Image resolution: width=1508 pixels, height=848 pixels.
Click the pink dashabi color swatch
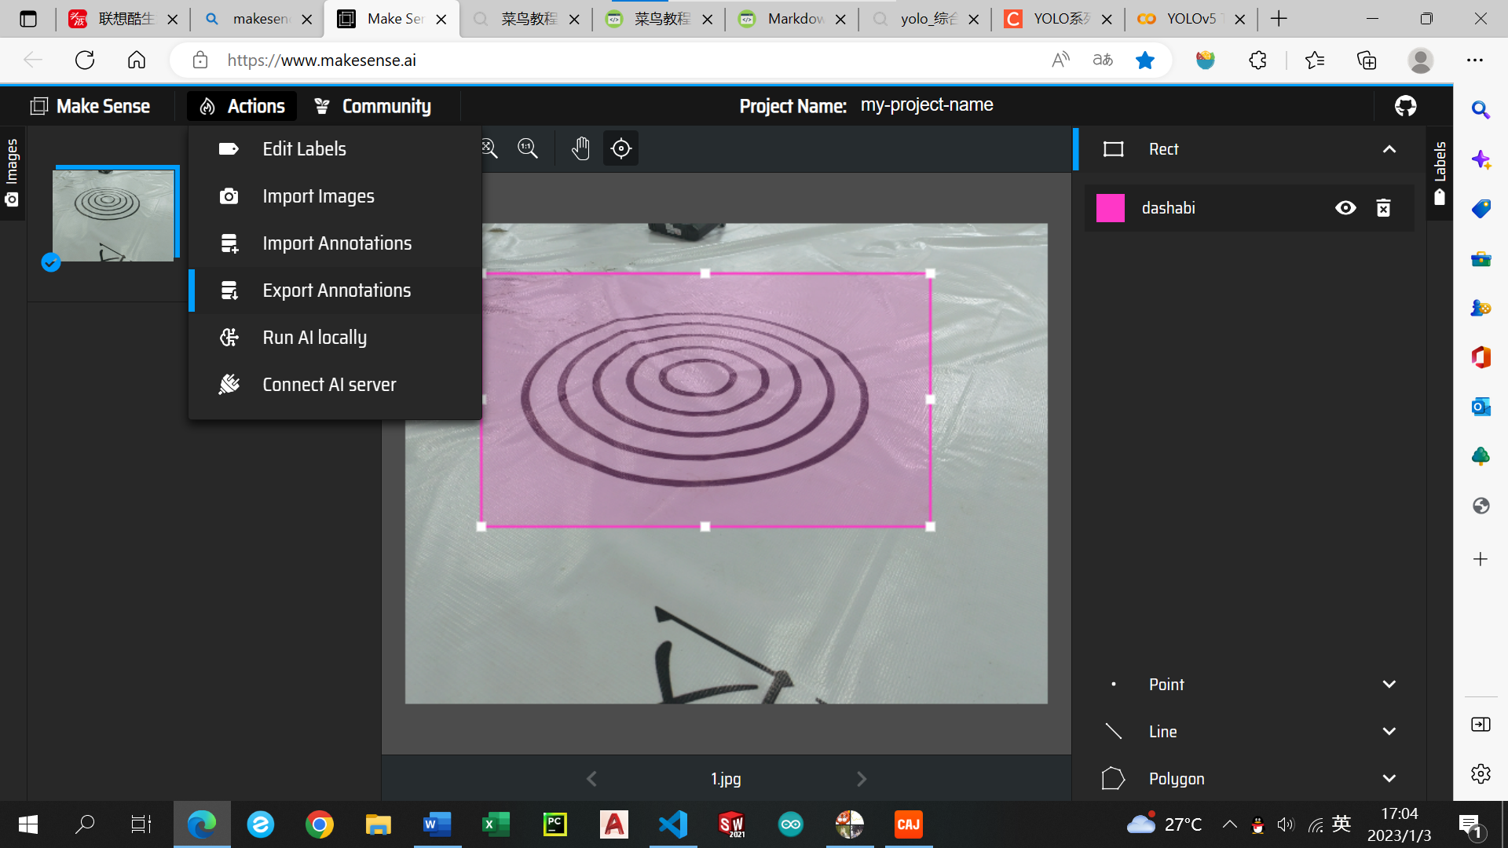(1110, 208)
